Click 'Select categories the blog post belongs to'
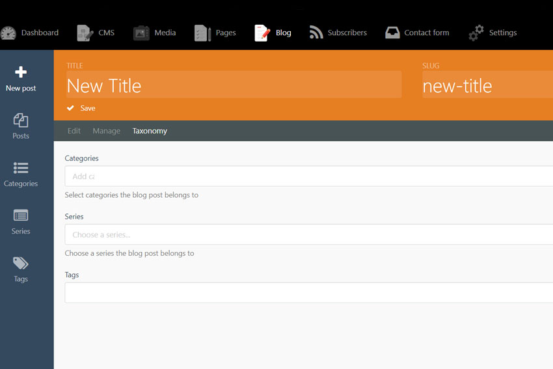 pyautogui.click(x=131, y=195)
